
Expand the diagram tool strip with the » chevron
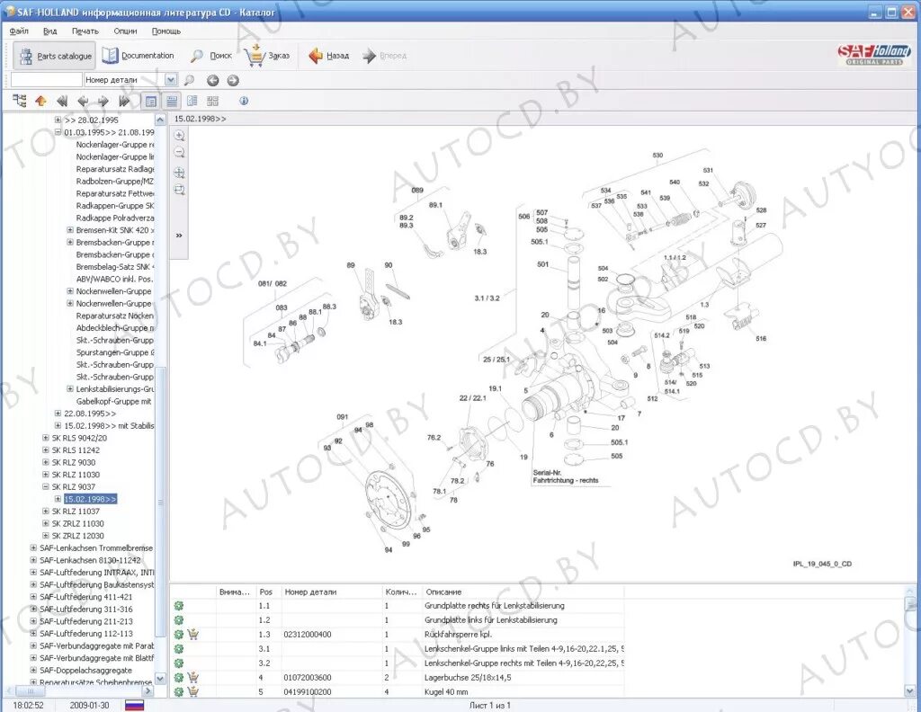tap(179, 236)
